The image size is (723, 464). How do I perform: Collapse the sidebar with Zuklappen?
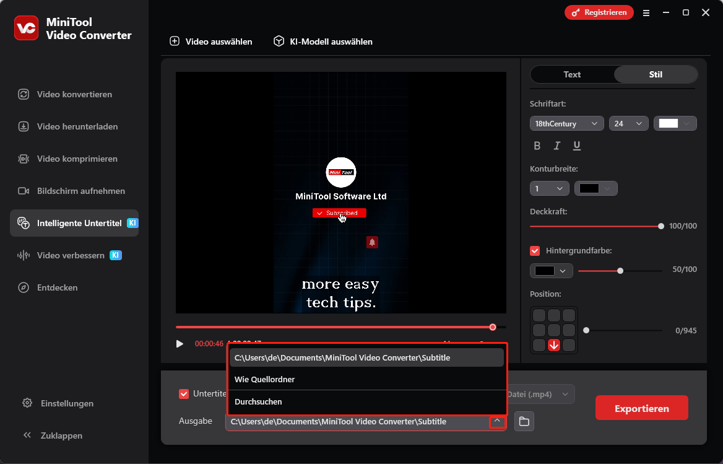coord(53,436)
